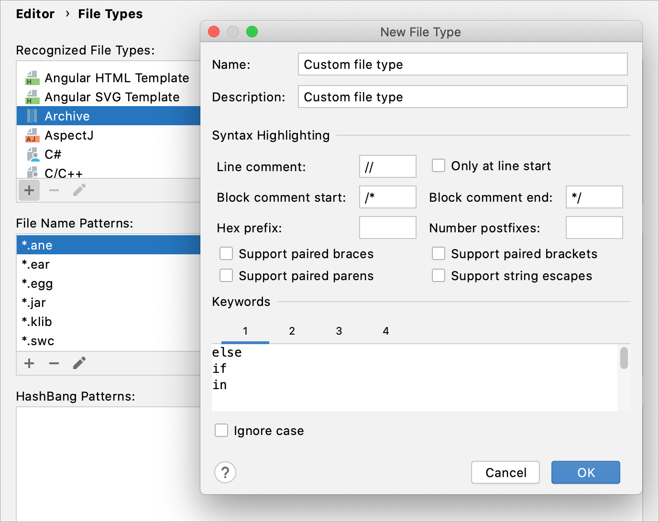Viewport: 659px width, 522px height.
Task: Cancel the New File Type dialog
Action: (505, 472)
